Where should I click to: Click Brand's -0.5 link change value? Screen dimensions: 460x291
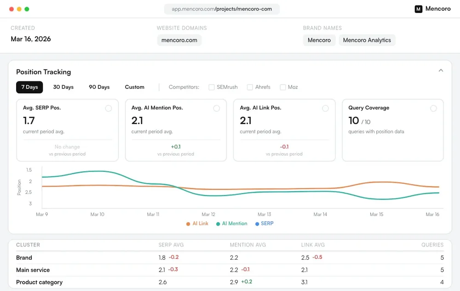click(x=317, y=257)
